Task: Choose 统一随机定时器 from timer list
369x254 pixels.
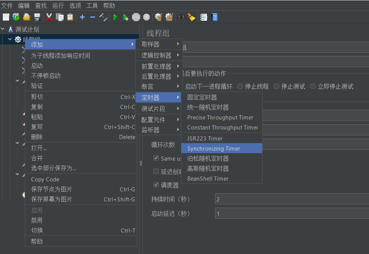Action: point(222,107)
